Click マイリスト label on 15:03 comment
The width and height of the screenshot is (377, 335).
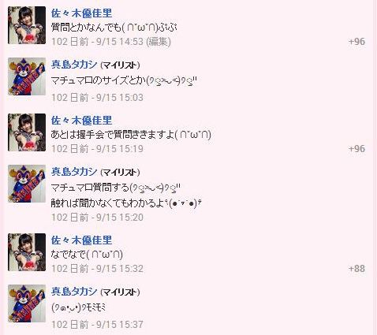[120, 65]
